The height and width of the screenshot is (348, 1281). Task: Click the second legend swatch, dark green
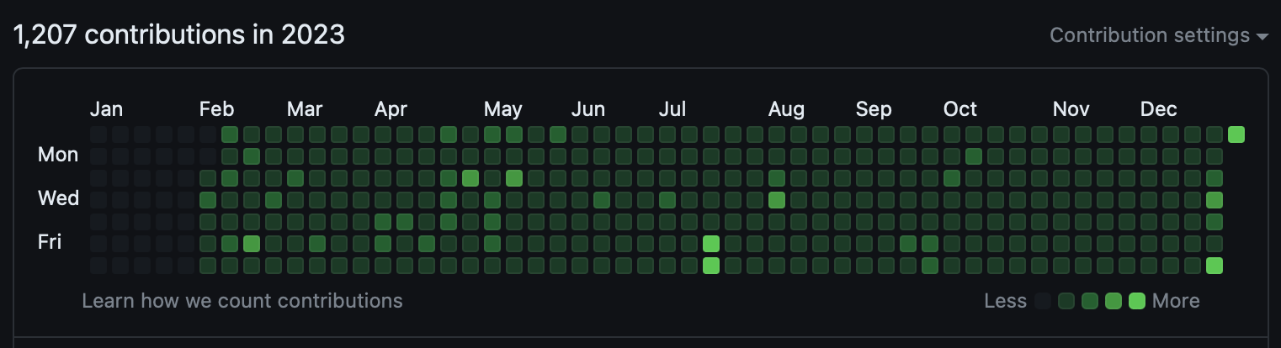(x=1067, y=301)
